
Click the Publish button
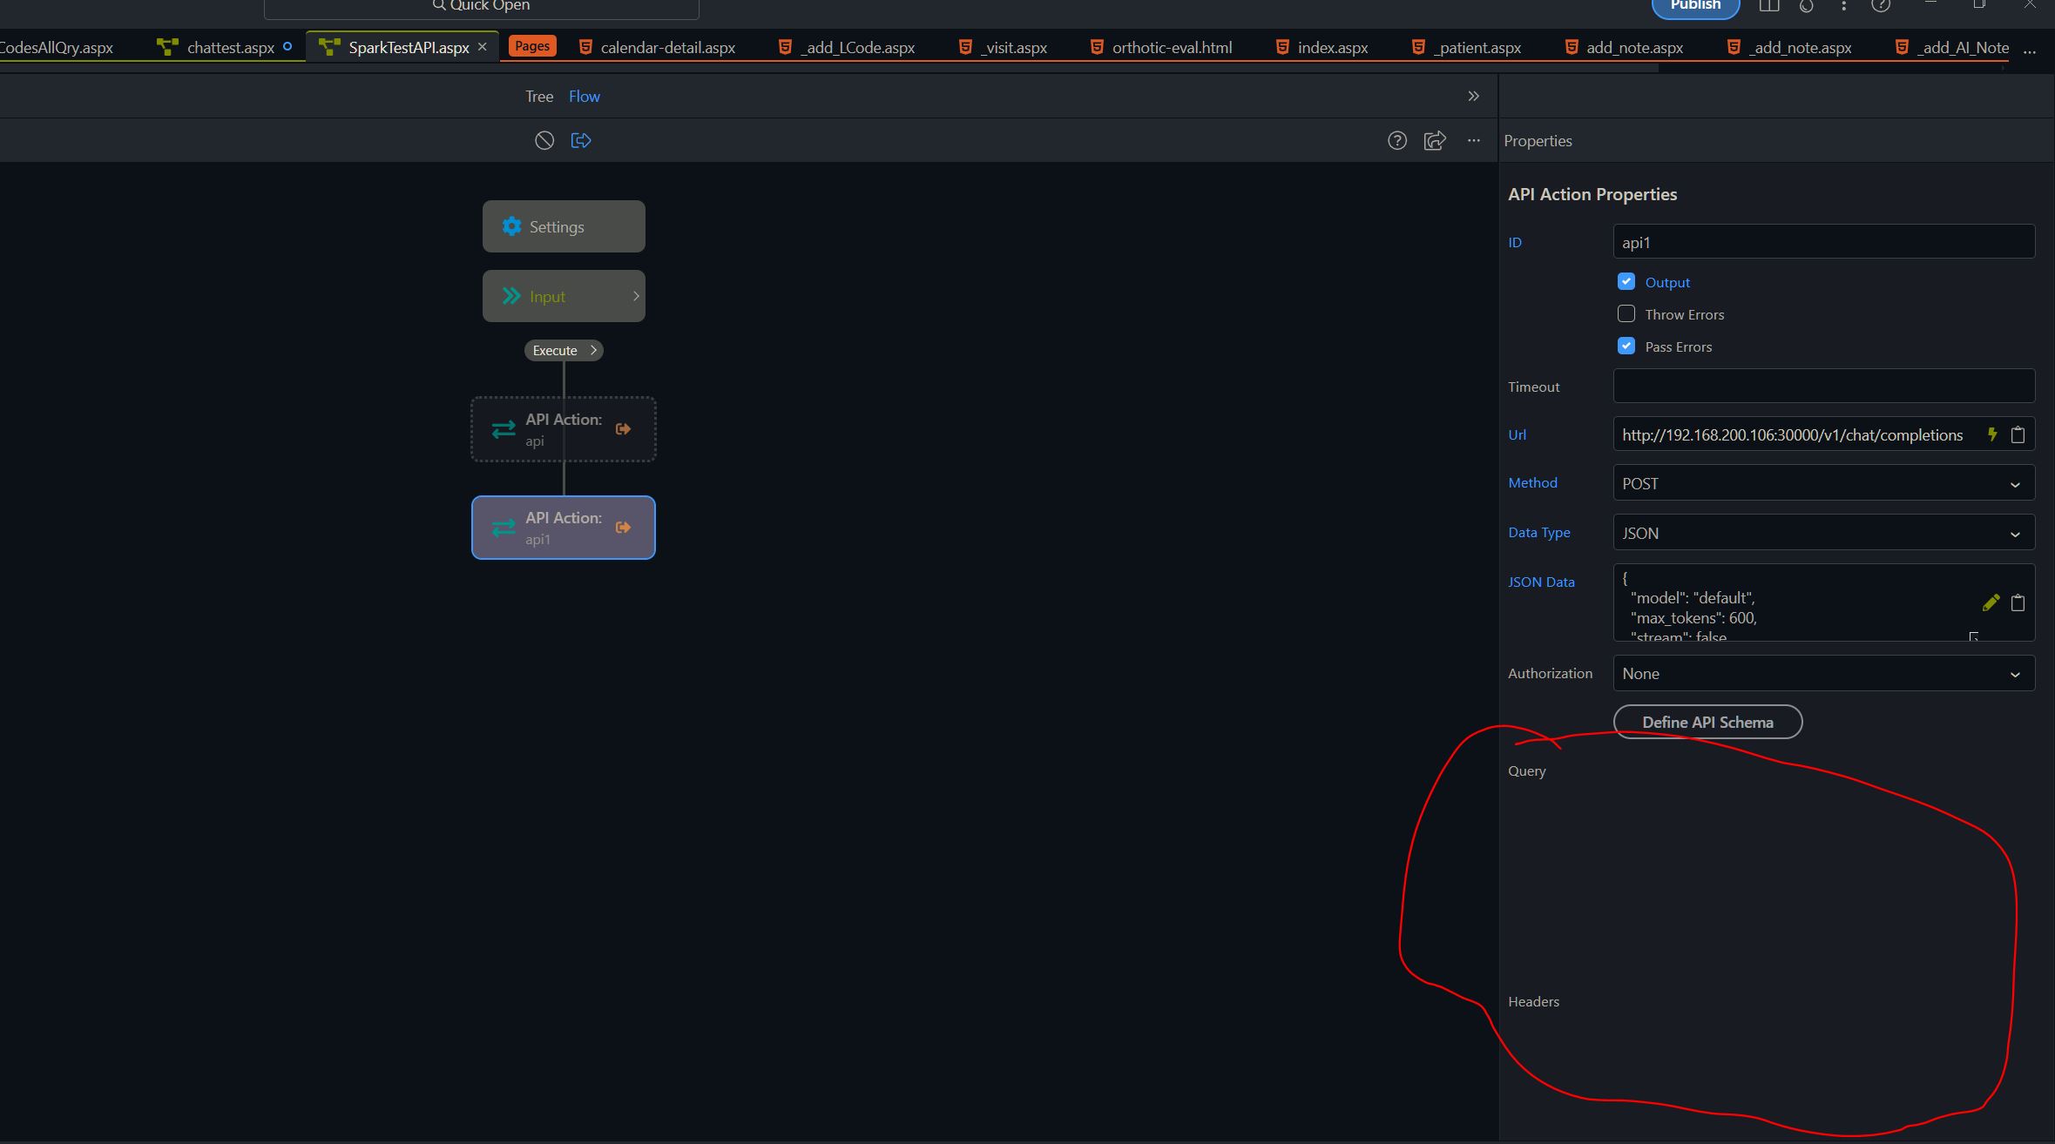click(1695, 6)
